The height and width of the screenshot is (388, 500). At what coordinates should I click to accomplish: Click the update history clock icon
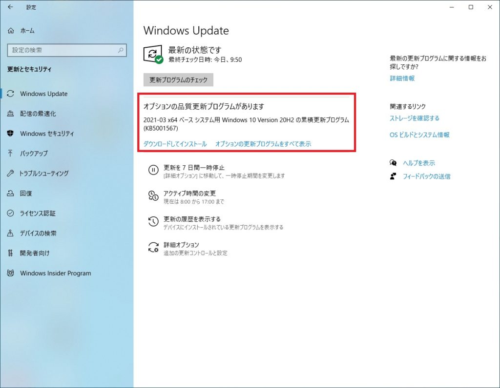tap(153, 221)
